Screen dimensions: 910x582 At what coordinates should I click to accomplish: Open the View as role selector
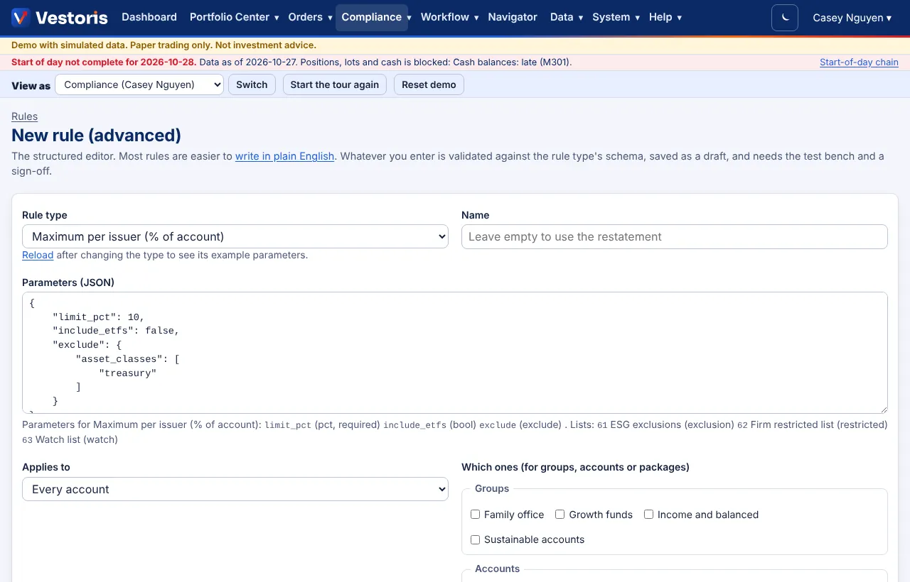139,84
